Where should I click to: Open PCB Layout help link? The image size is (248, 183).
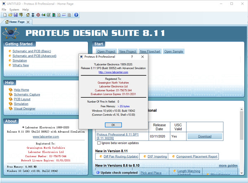(x=22, y=99)
